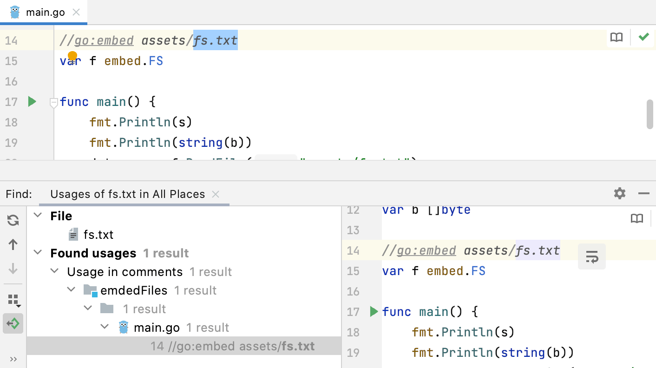Rerun the fs.txt usages search
Image resolution: width=656 pixels, height=368 pixels.
click(x=13, y=220)
